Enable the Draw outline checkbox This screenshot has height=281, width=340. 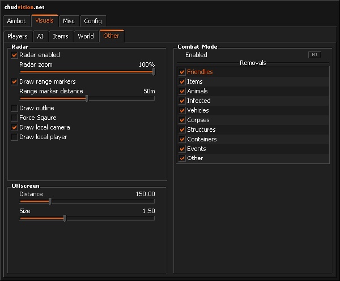click(14, 108)
